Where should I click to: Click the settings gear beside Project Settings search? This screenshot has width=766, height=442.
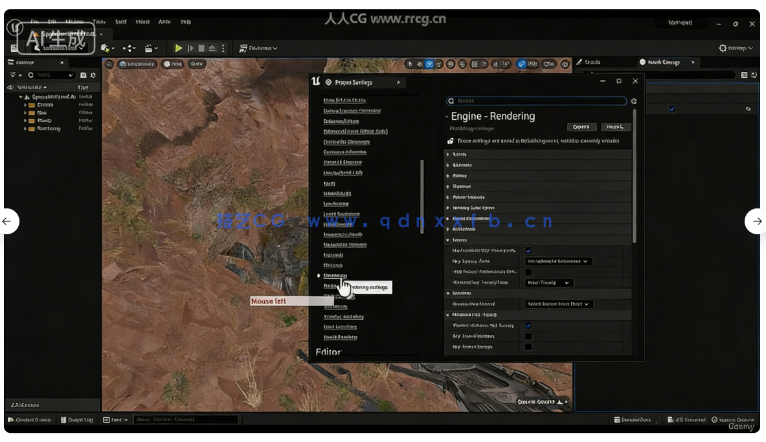tap(633, 101)
